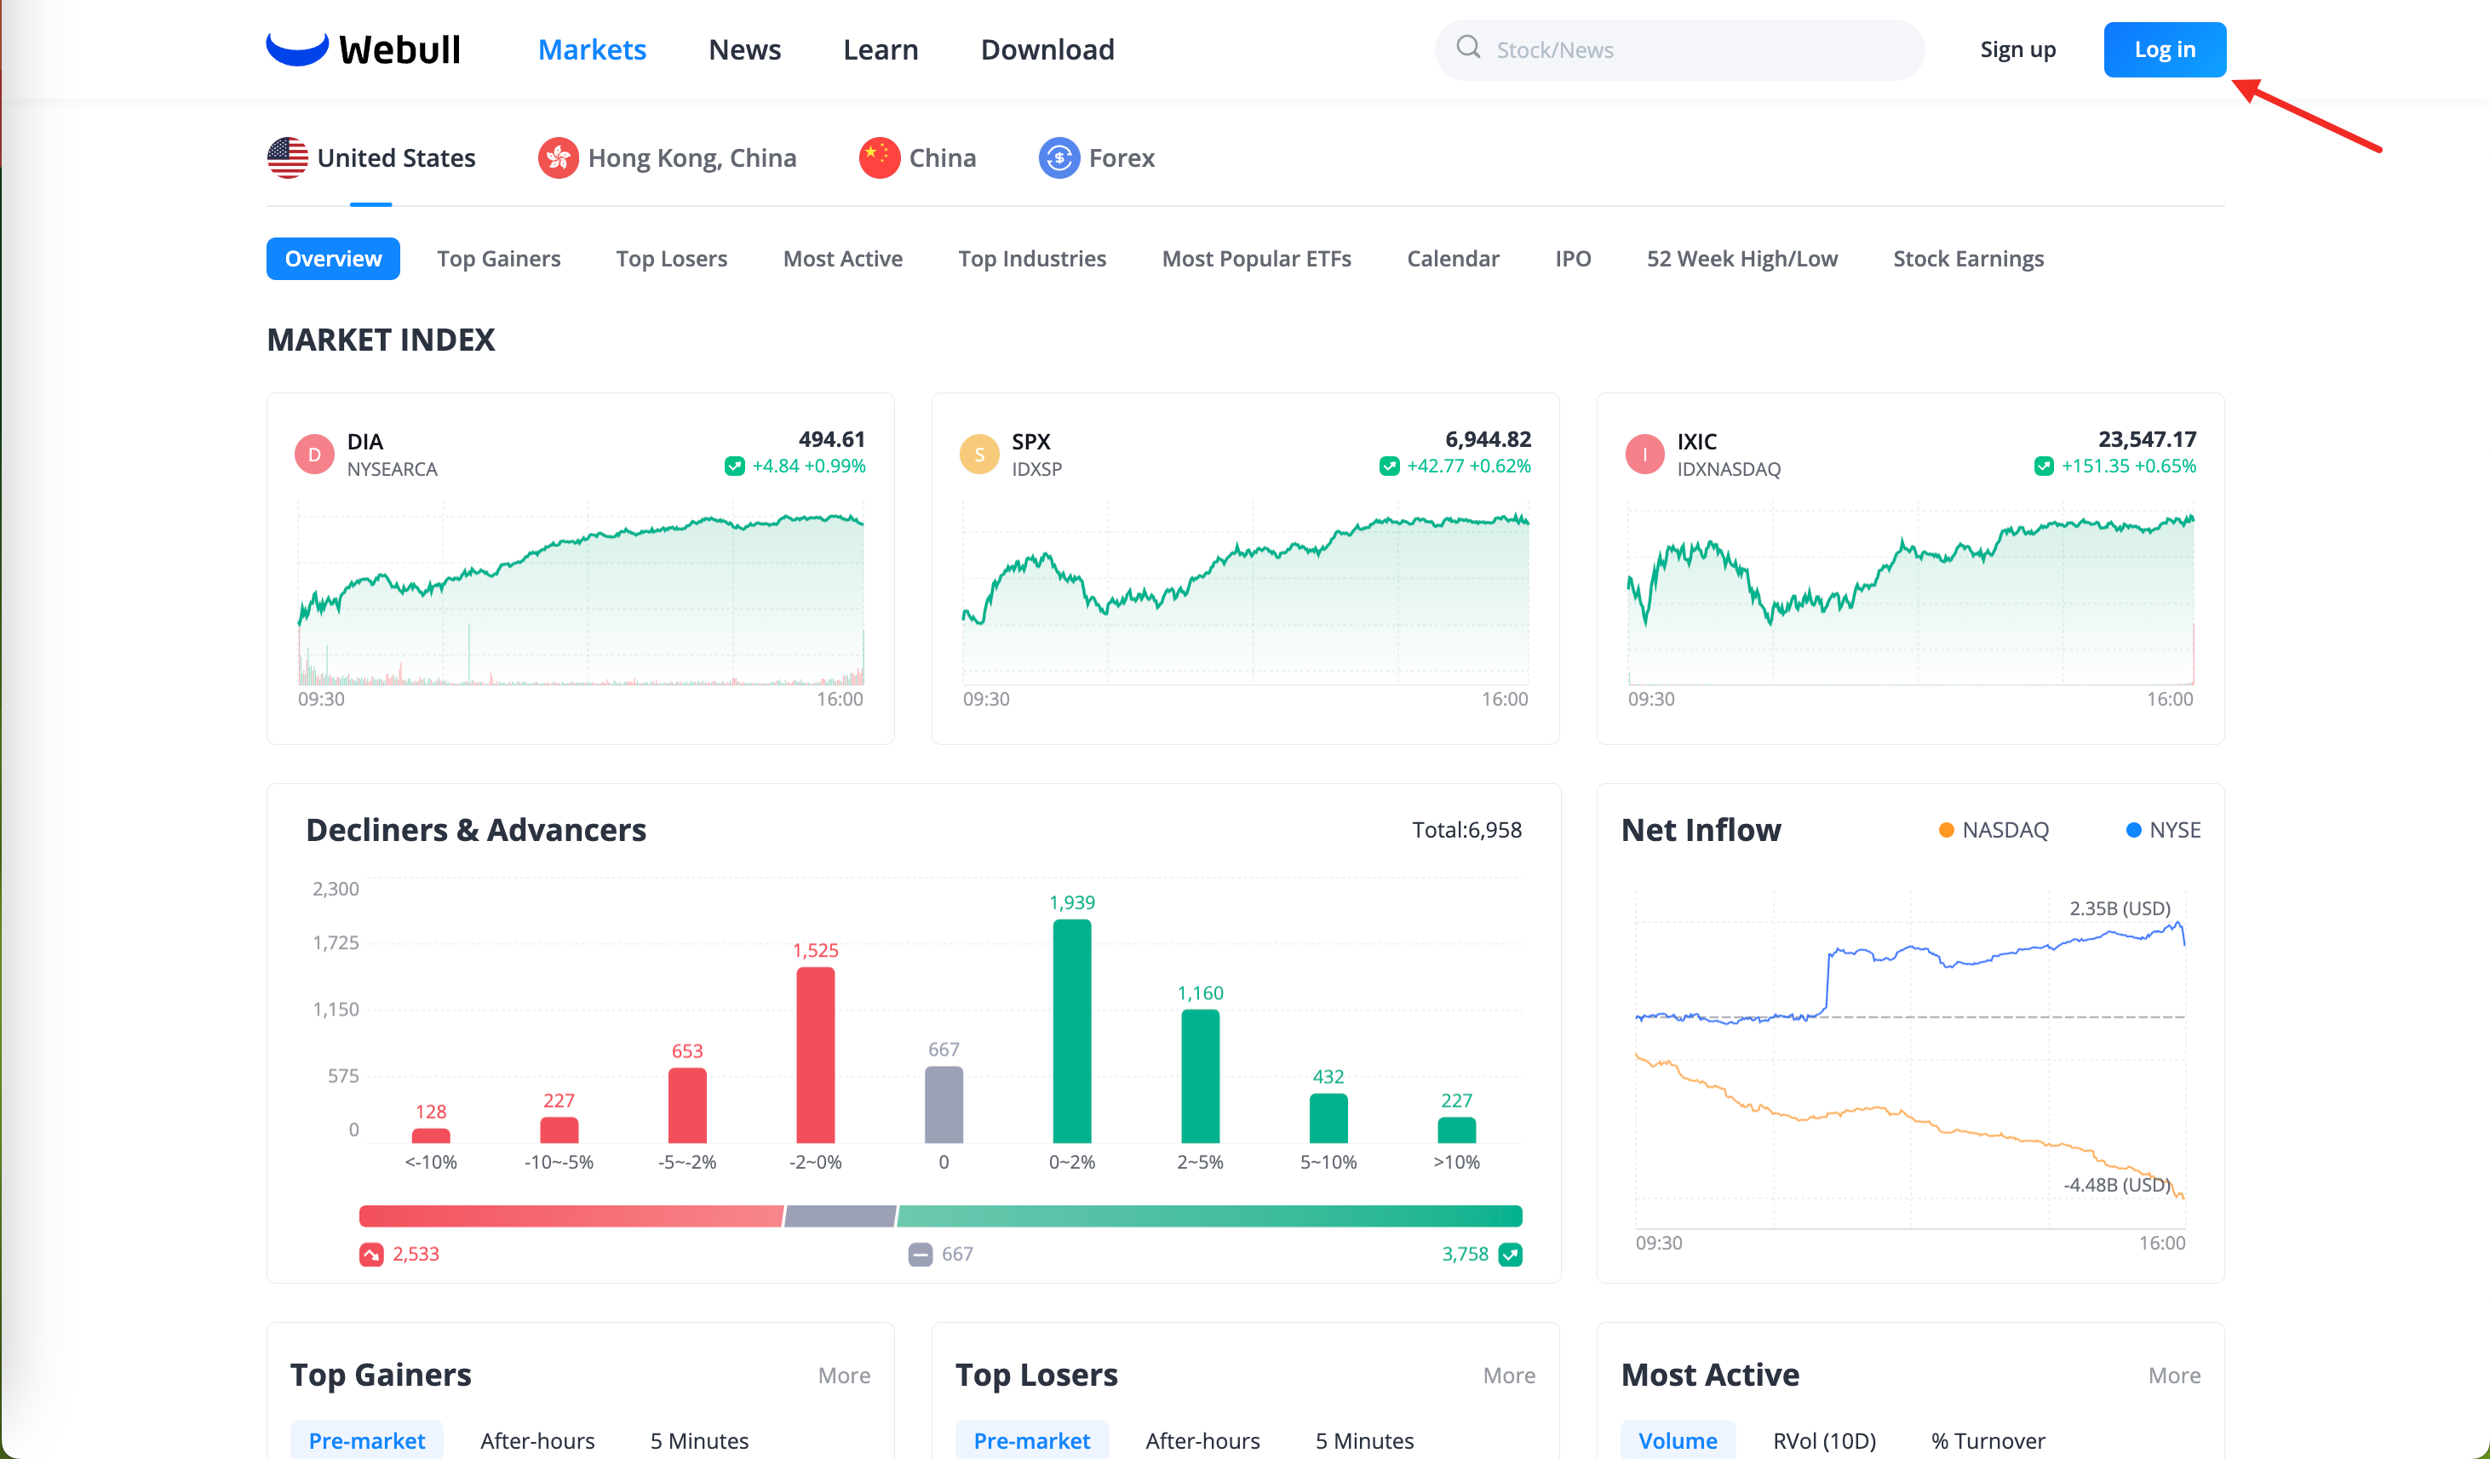
Task: Select the United States flag icon
Action: click(288, 158)
